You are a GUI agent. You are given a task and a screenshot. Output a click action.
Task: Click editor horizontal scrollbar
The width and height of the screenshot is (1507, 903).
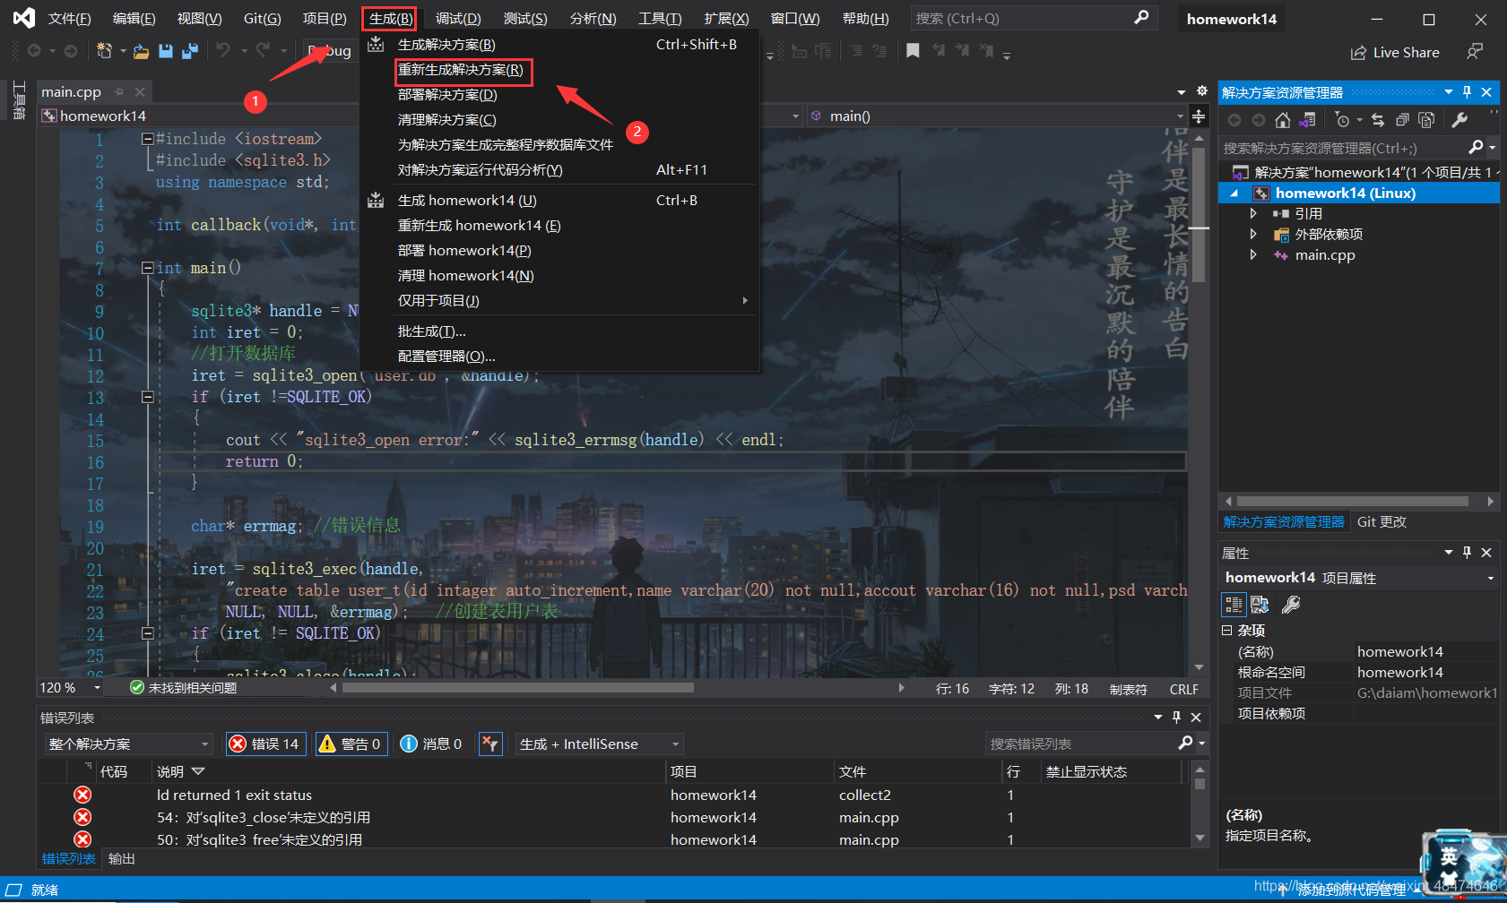point(518,688)
